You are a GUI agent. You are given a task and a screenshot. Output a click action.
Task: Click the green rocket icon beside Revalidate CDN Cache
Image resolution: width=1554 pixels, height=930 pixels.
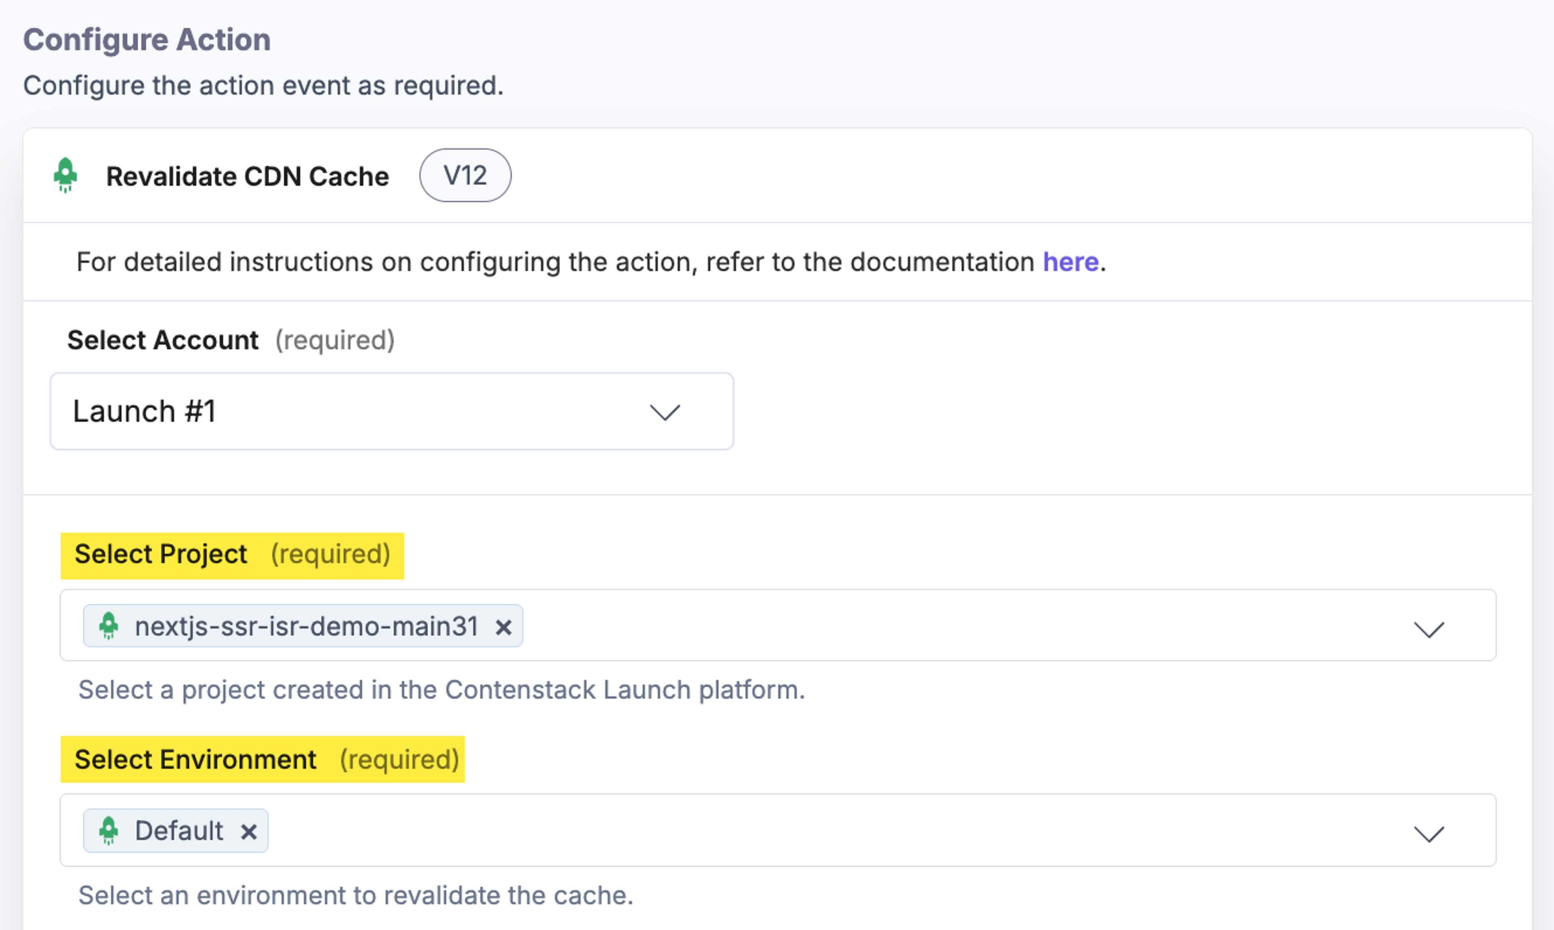coord(65,175)
